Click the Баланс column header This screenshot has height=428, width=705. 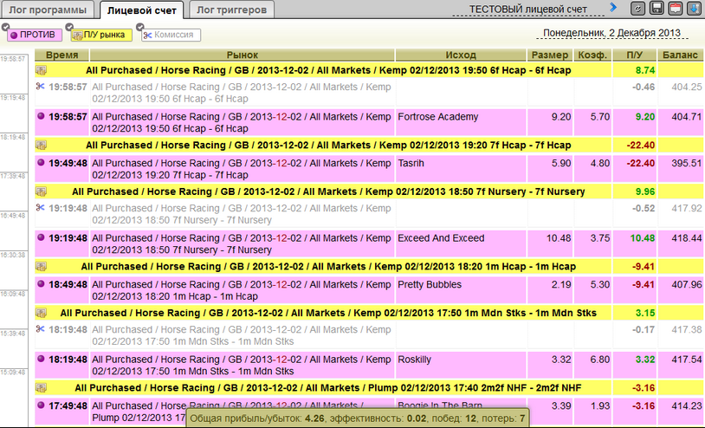coord(680,55)
